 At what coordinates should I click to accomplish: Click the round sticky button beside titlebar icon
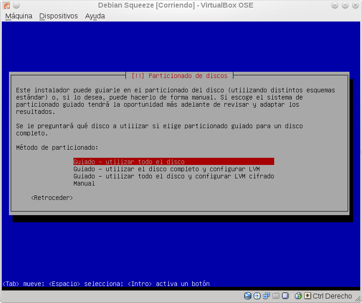[x=16, y=5]
